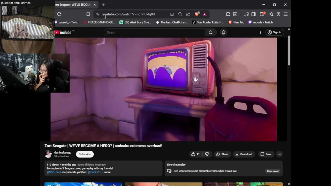Open the Toni Fowler Edits bookmark
Viewport: 331px width, 186px height.
point(208,22)
